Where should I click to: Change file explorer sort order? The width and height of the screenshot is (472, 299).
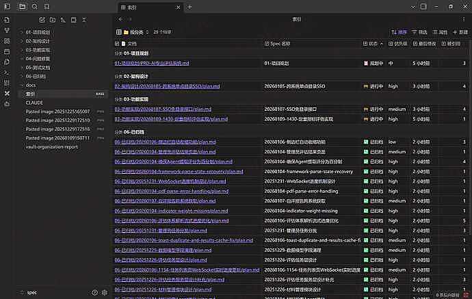[x=64, y=20]
